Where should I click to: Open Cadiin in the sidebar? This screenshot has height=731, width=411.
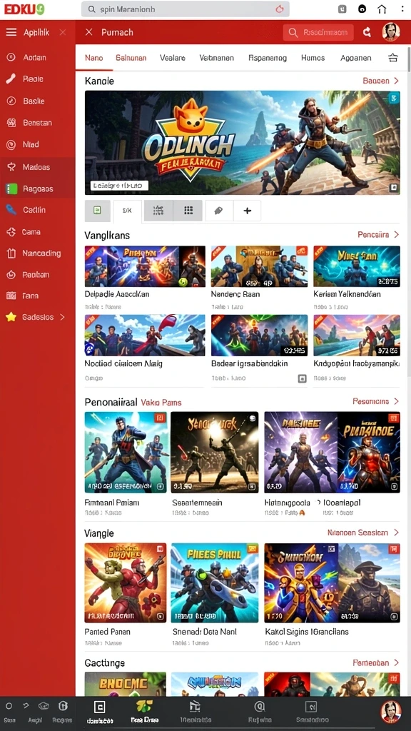[34, 211]
